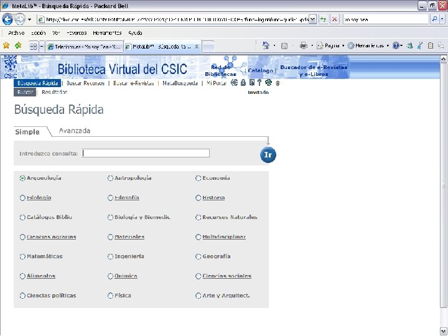
Task: Click the padlock login icon
Action: coord(243,83)
